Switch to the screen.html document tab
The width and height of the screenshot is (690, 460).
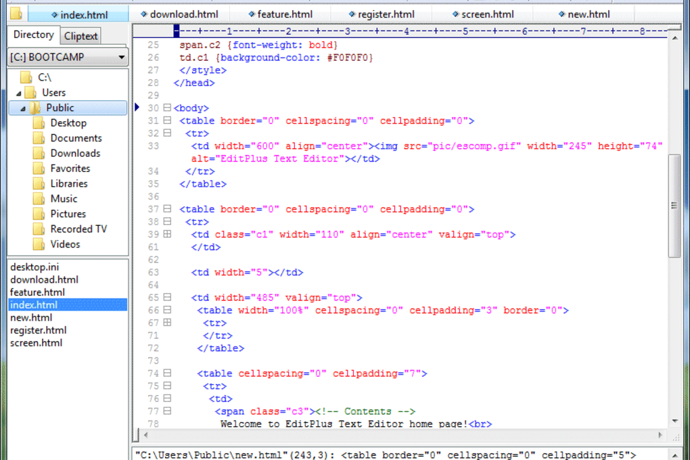(x=483, y=14)
